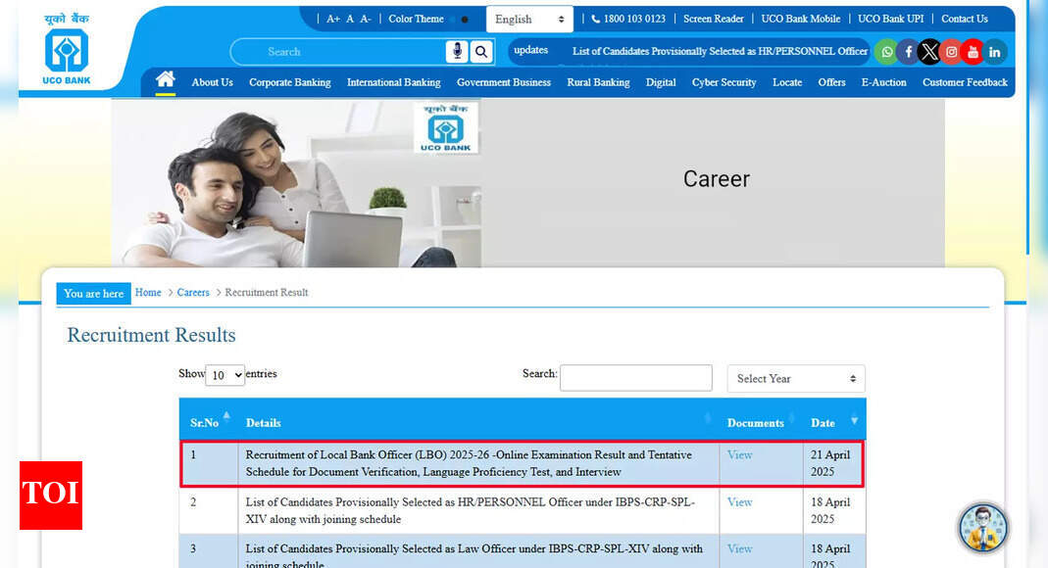This screenshot has width=1048, height=568.
Task: Open the E-Auction menu item
Action: [883, 82]
